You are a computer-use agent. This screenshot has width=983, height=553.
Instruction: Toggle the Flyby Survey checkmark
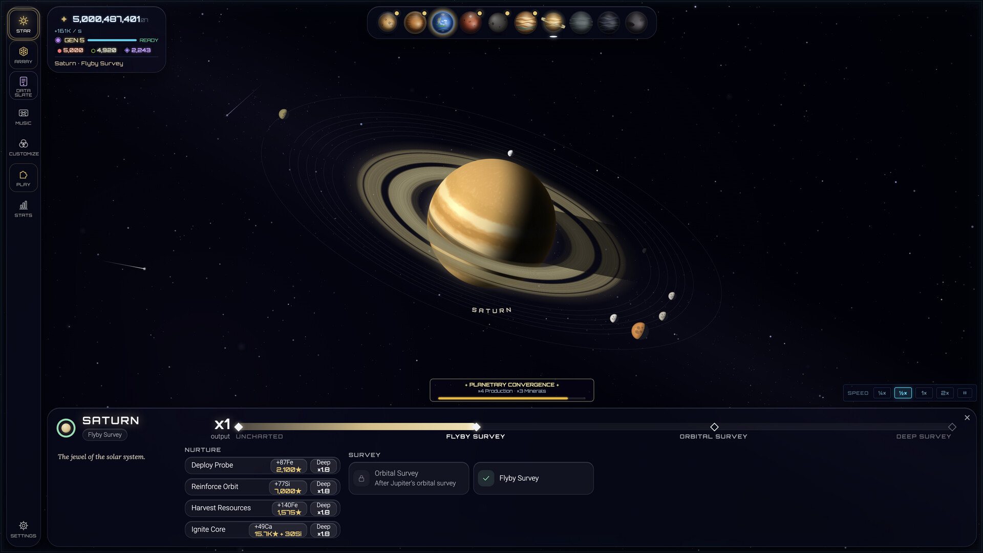pos(486,478)
